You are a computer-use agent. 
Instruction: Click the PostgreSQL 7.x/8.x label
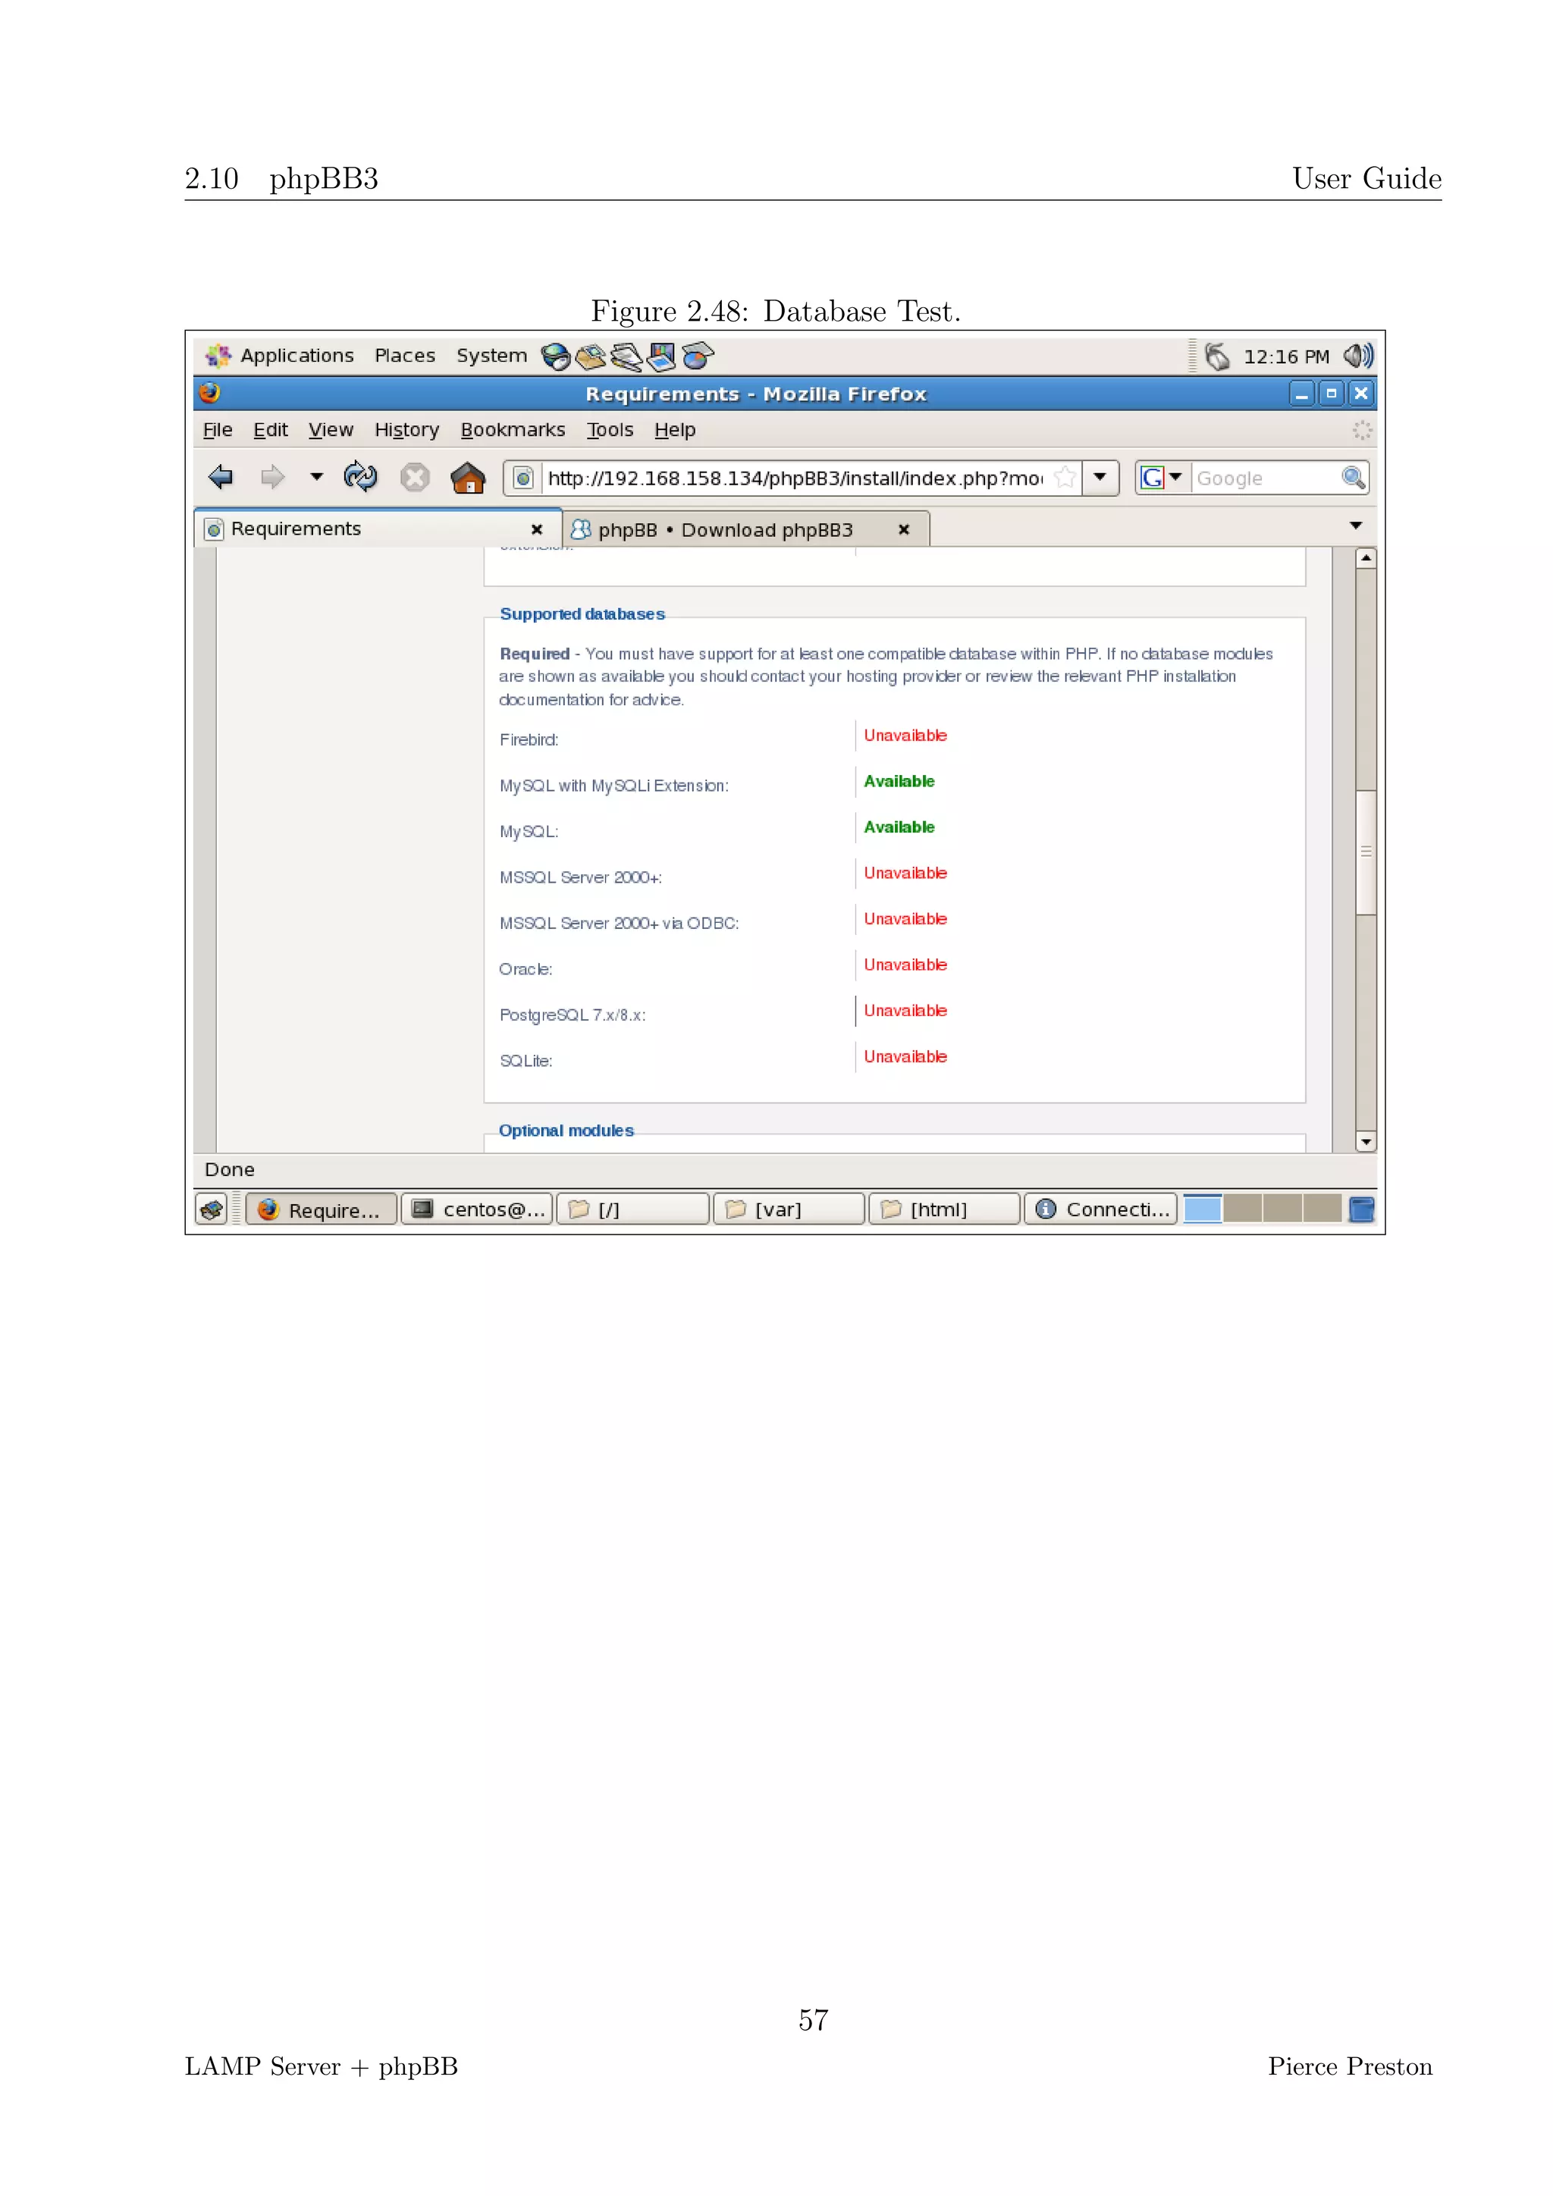(573, 1015)
